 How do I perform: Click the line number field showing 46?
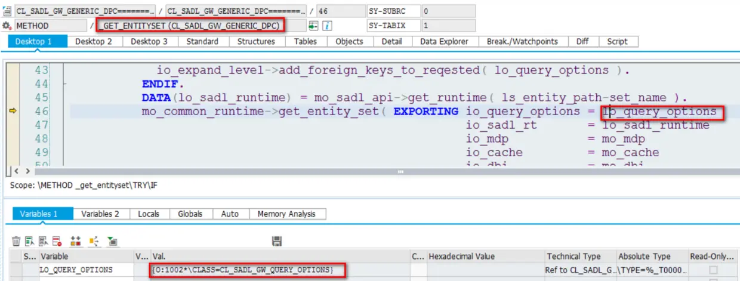[340, 11]
